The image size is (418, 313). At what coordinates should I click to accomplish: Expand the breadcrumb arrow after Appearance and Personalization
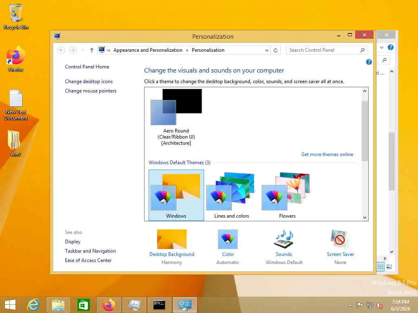pos(187,50)
